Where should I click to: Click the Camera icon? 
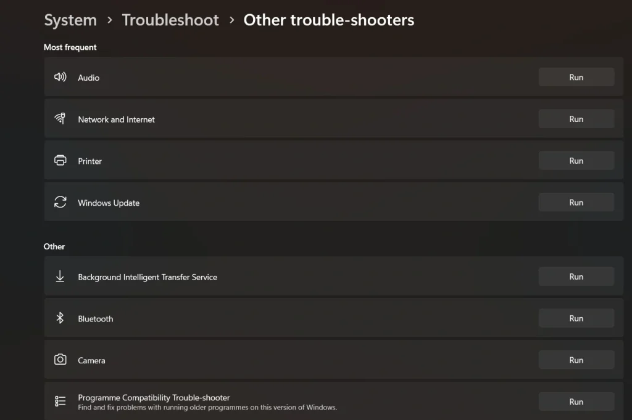pos(60,360)
